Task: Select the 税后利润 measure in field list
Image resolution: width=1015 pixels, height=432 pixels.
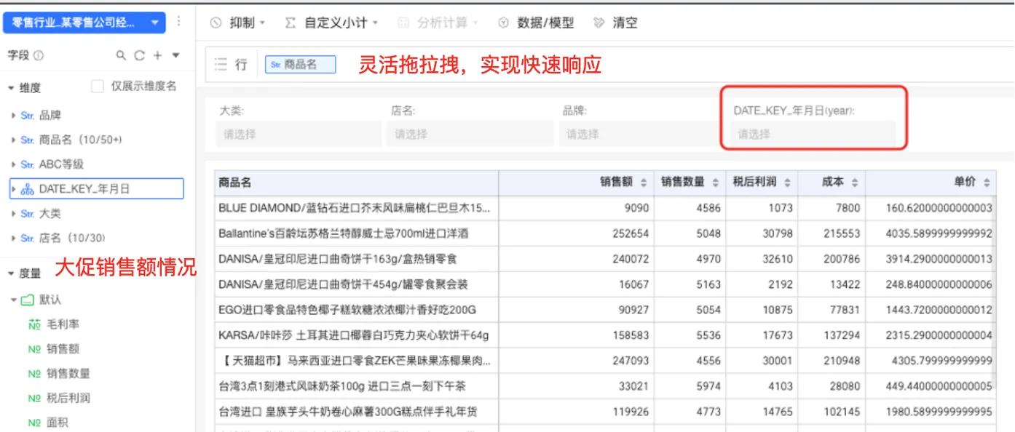Action: (68, 399)
